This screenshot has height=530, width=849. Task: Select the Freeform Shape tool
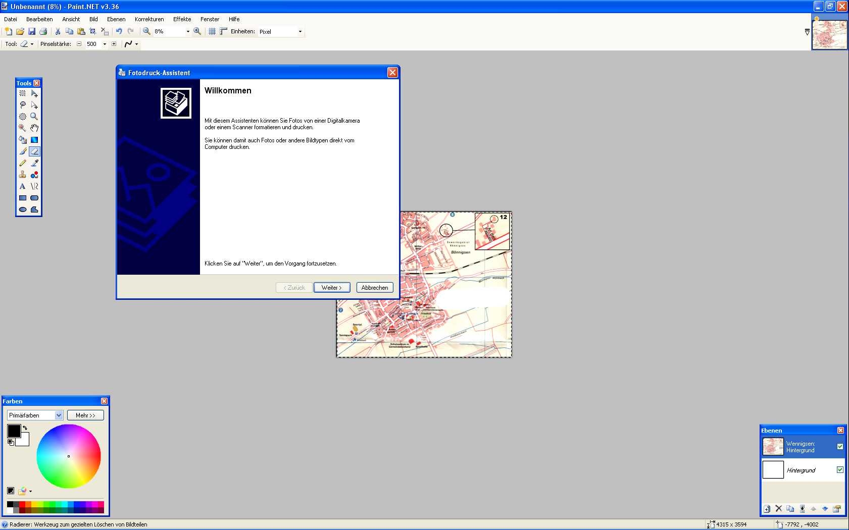pyautogui.click(x=34, y=209)
